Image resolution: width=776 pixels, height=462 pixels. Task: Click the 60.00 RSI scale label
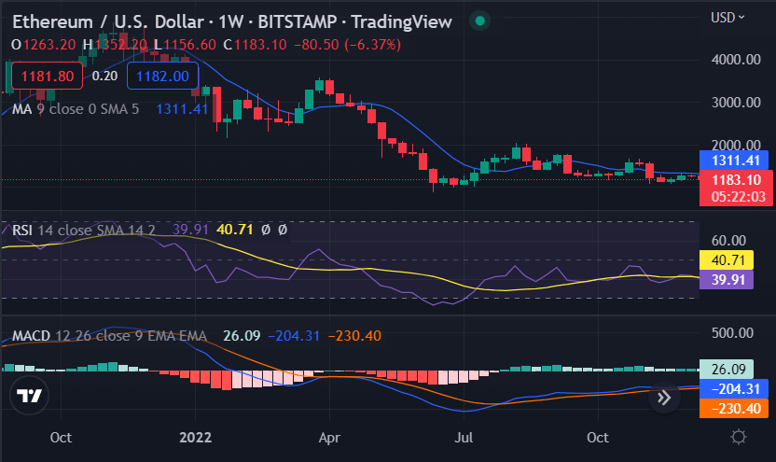[728, 241]
